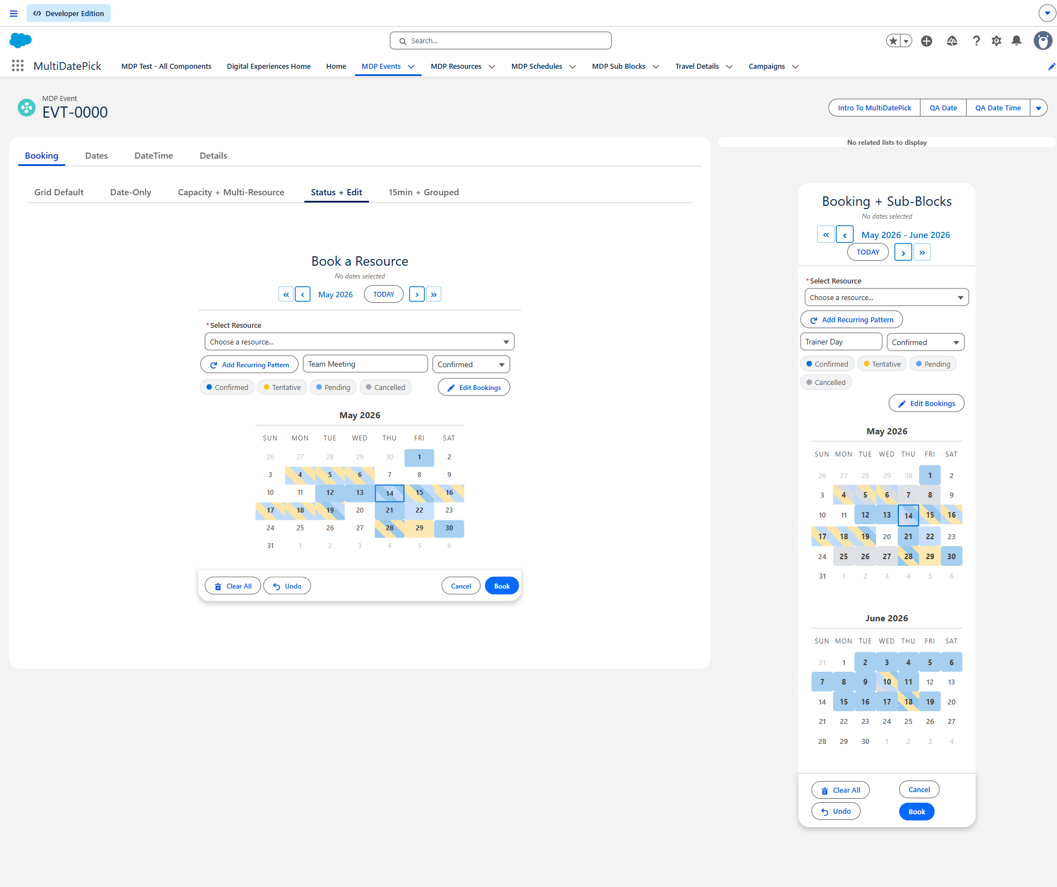Image resolution: width=1057 pixels, height=887 pixels.
Task: Select May 29 in Book a Resource calendar
Action: (x=419, y=528)
